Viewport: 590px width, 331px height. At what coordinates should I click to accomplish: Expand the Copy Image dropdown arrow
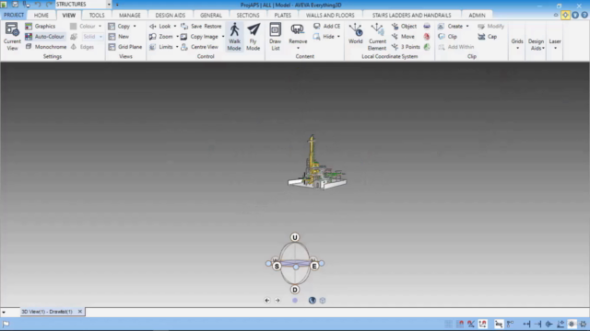point(223,37)
